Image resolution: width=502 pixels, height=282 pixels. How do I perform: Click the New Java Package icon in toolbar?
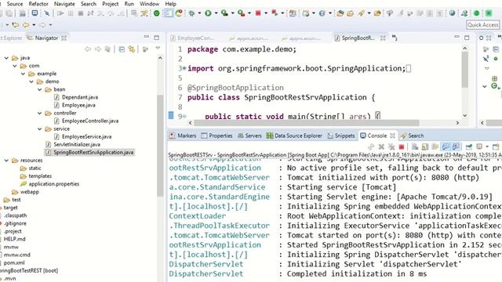[x=293, y=13]
